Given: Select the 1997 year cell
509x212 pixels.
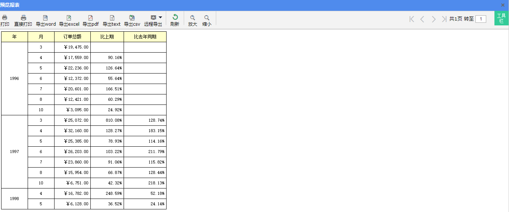Looking at the screenshot, I should pos(15,152).
